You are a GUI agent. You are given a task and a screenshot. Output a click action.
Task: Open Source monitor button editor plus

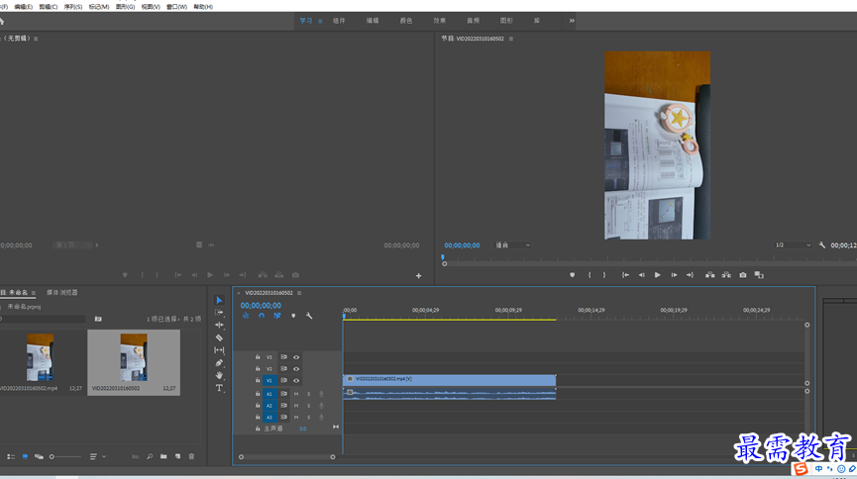(419, 276)
